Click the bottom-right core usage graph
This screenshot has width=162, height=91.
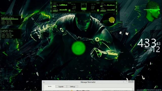click(111, 10)
